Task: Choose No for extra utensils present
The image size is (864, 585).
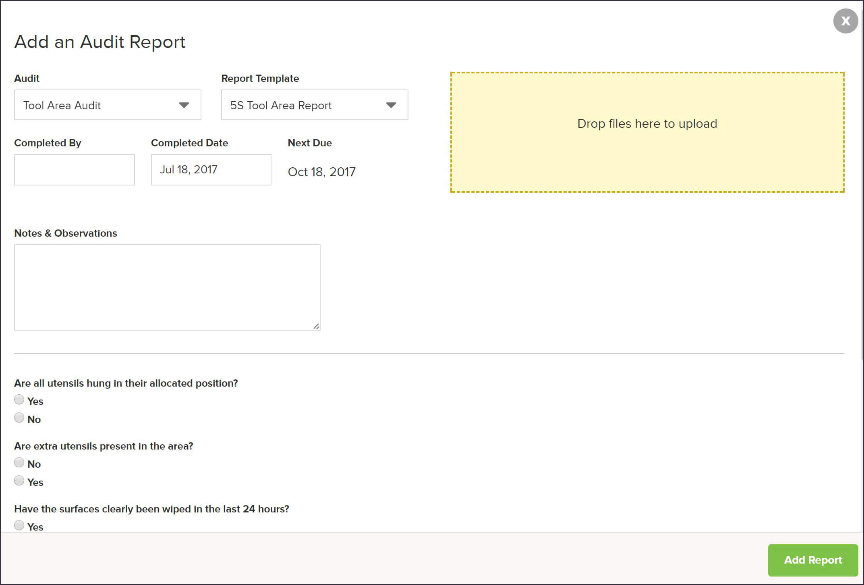Action: coord(19,462)
